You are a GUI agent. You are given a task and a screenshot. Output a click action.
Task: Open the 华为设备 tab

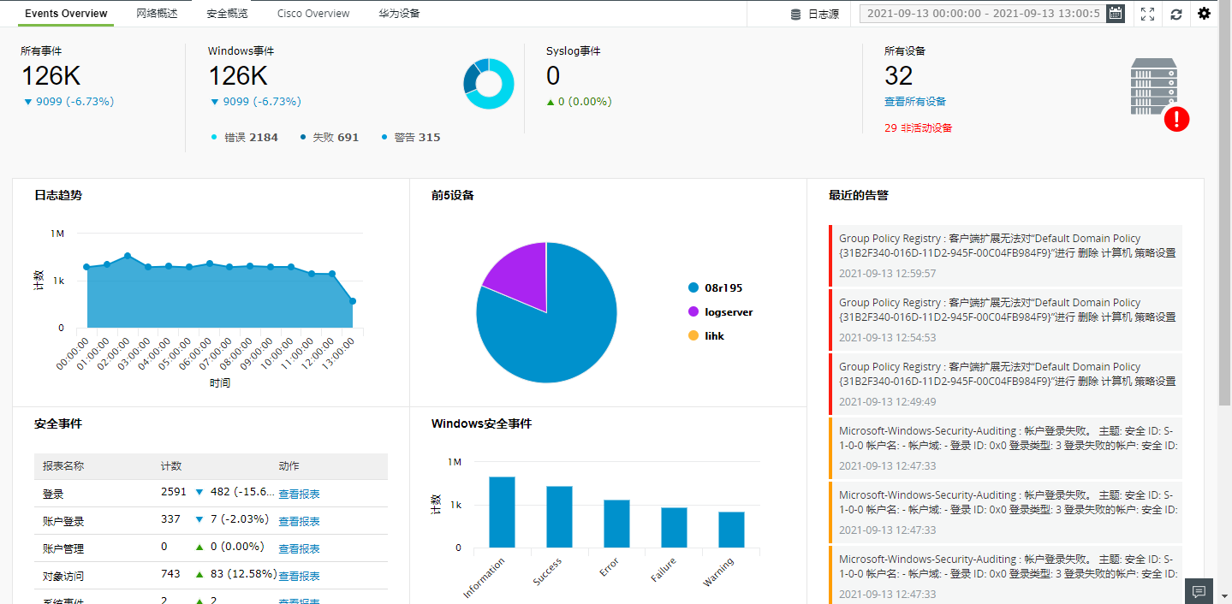(x=400, y=14)
